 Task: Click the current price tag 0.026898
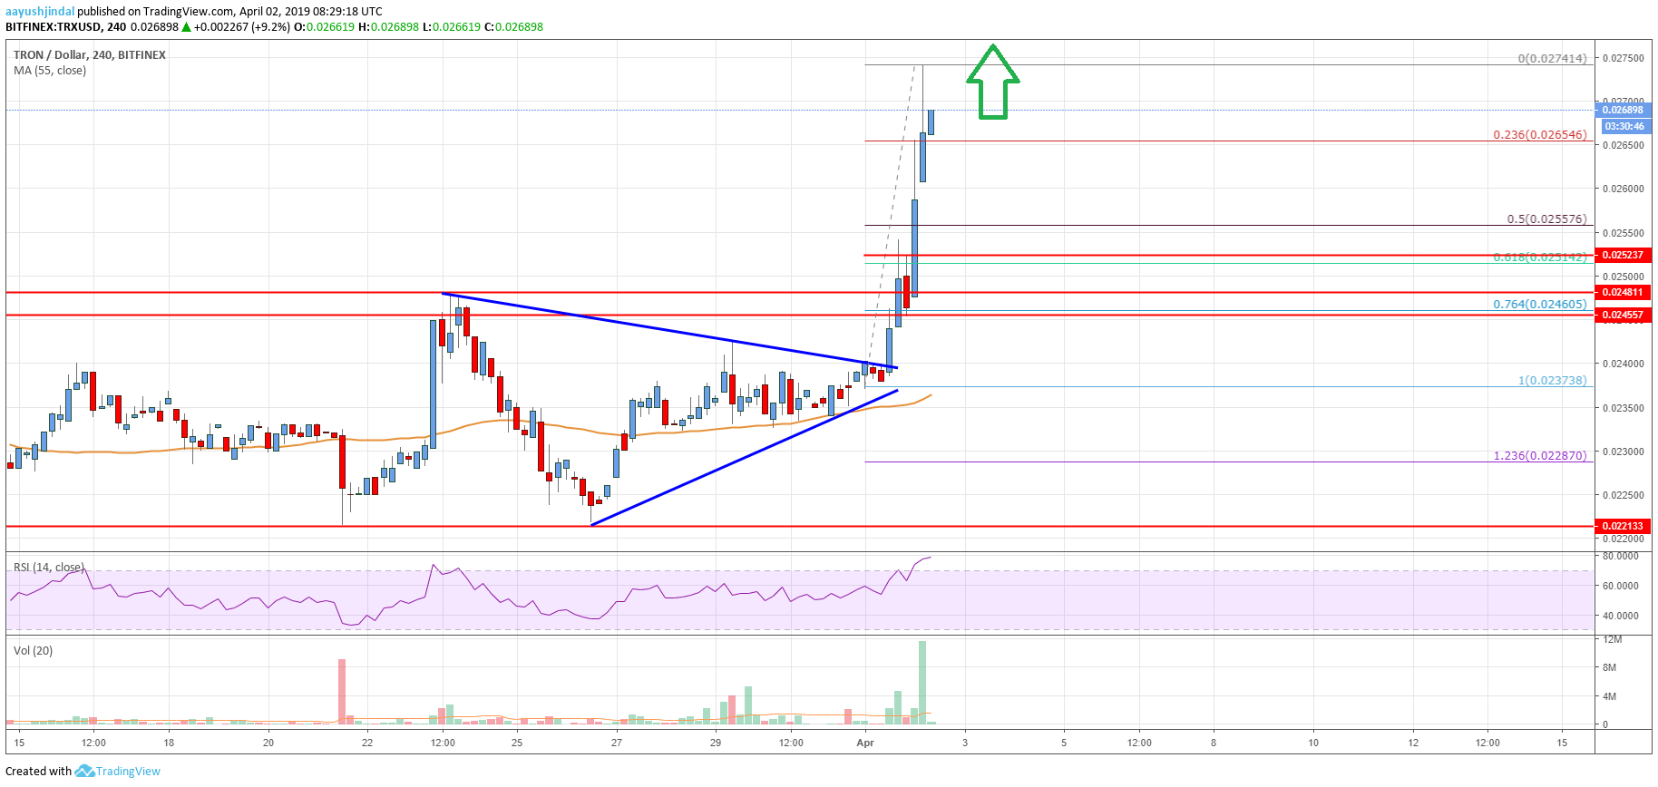pos(1622,110)
